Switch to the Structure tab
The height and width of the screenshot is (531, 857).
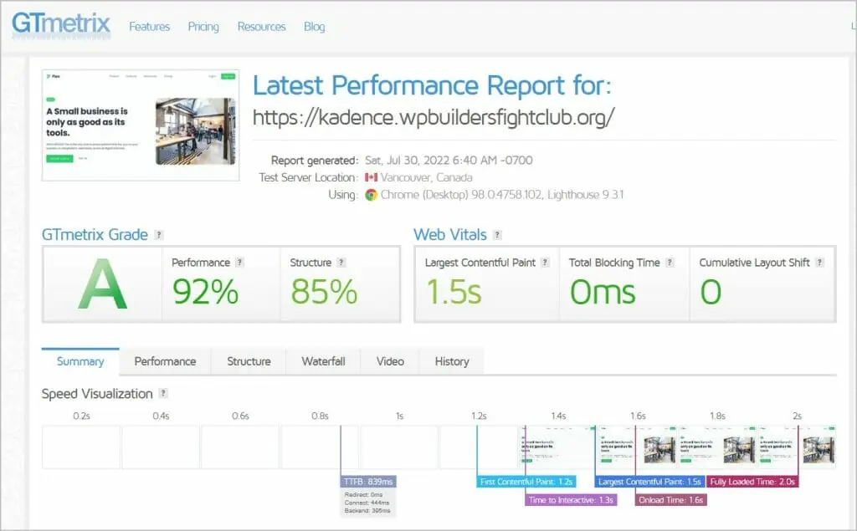pos(249,361)
